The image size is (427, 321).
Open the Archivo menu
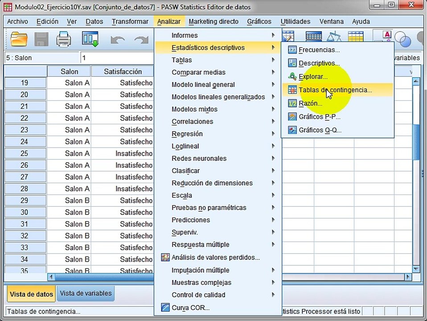tap(17, 21)
